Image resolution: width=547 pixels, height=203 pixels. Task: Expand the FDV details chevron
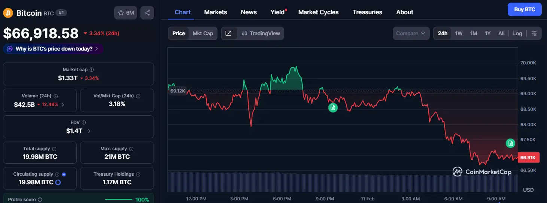coord(89,131)
